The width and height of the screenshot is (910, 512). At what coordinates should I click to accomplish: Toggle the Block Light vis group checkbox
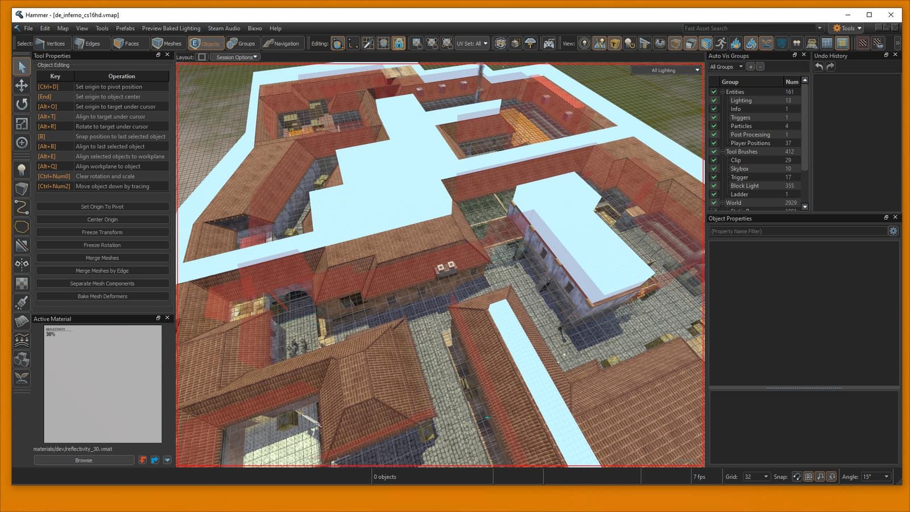714,185
